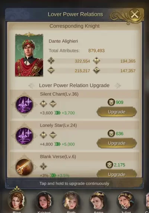The image size is (149, 213).
Task: Upgrade the Blank Verse skill
Action: 117,173
